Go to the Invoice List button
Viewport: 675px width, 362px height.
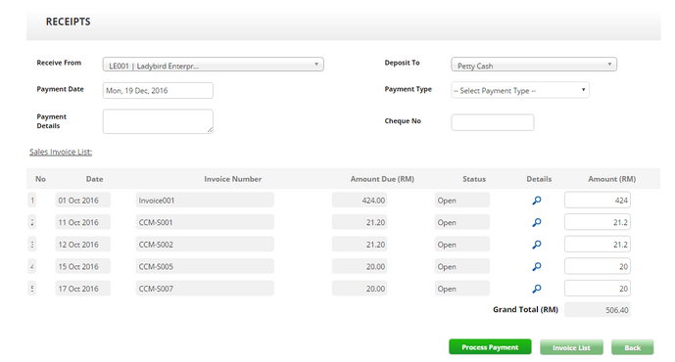click(571, 347)
